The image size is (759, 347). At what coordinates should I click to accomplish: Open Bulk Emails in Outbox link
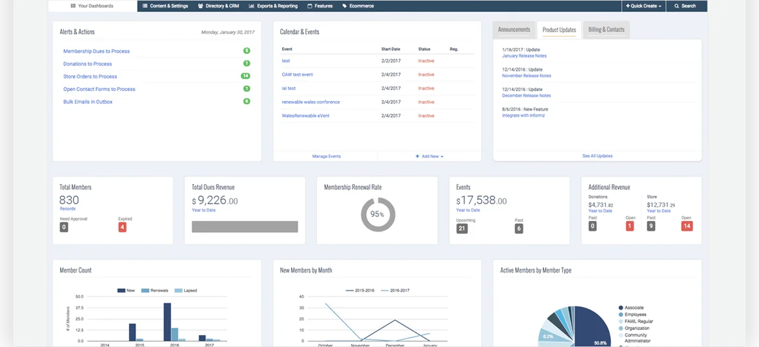(x=88, y=102)
